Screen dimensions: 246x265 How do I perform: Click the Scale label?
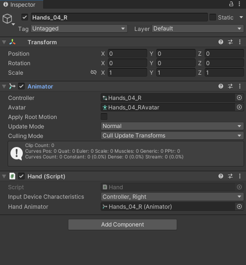click(16, 72)
